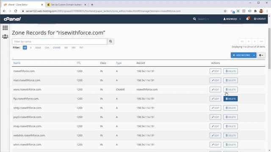Screen dimensions: 271x152
Task: Open the User Manager people icon
Action: coord(5,36)
